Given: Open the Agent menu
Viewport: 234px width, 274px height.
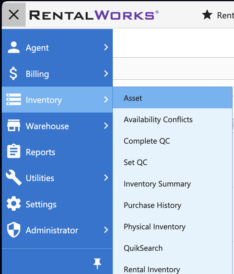Looking at the screenshot, I should pos(57,48).
